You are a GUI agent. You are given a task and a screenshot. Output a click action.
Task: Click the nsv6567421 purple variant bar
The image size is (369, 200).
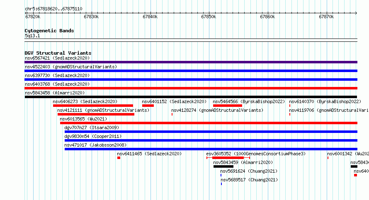pyautogui.click(x=191, y=62)
